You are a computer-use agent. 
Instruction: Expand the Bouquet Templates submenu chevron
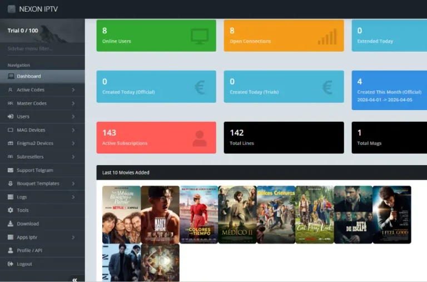tap(73, 184)
